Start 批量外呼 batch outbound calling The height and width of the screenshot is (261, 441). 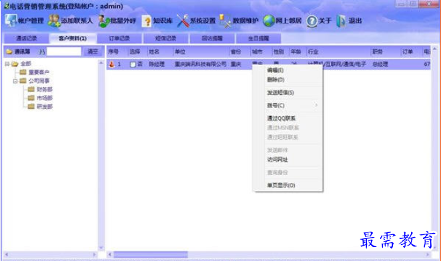tap(104, 21)
